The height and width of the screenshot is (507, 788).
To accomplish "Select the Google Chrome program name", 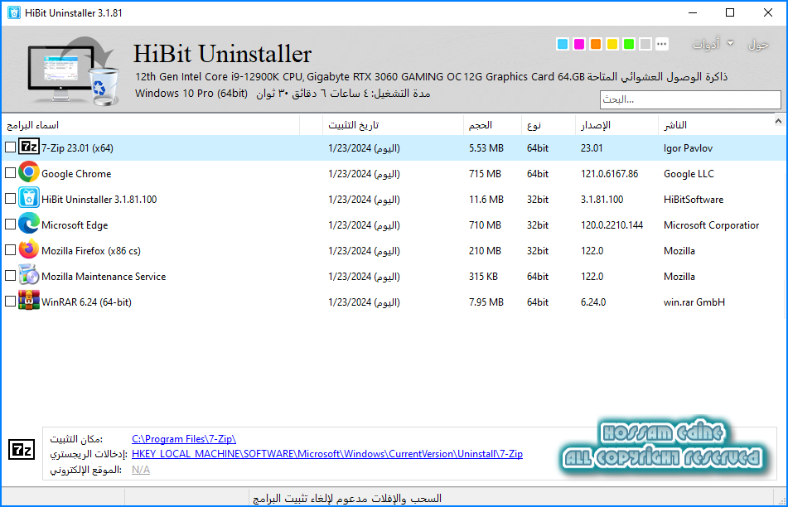I will pyautogui.click(x=76, y=173).
